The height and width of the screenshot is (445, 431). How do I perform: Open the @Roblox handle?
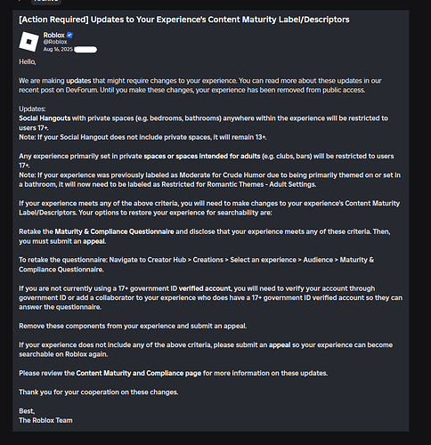(x=55, y=42)
